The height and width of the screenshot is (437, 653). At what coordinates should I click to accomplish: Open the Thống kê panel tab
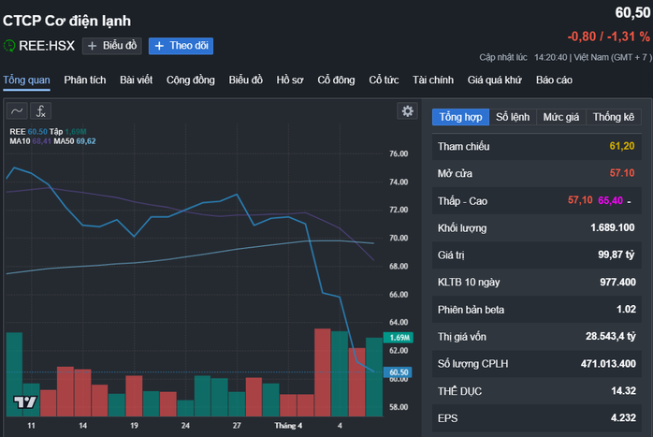pyautogui.click(x=614, y=117)
